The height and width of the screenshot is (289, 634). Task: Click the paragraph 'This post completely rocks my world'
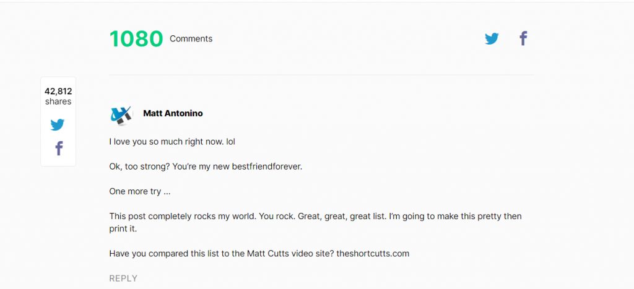click(x=315, y=222)
